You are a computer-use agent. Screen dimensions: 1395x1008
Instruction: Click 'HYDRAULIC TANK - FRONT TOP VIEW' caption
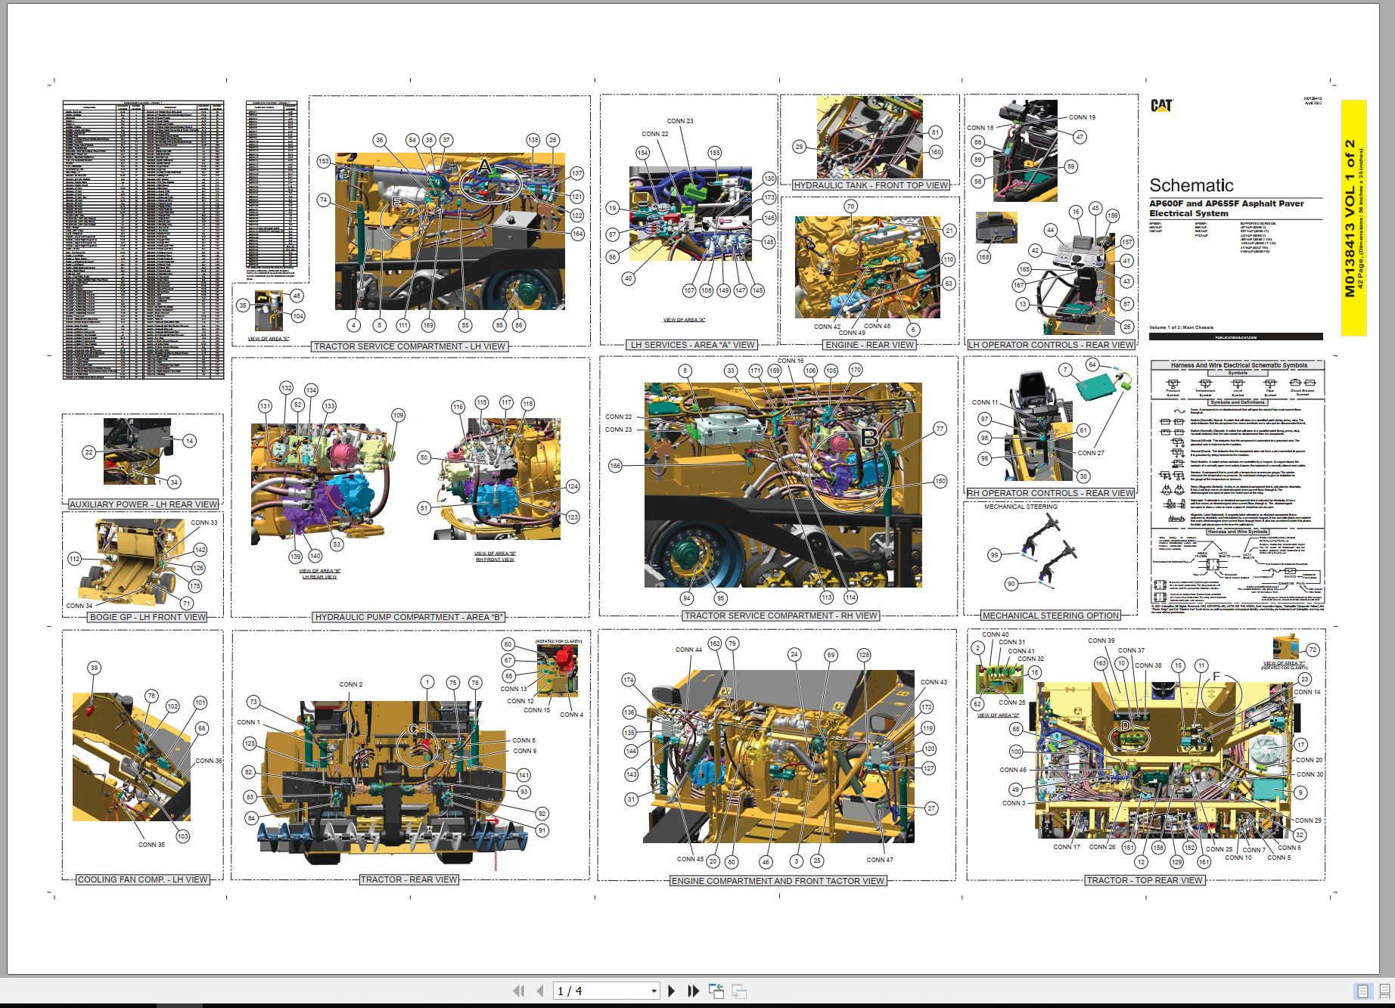point(871,185)
